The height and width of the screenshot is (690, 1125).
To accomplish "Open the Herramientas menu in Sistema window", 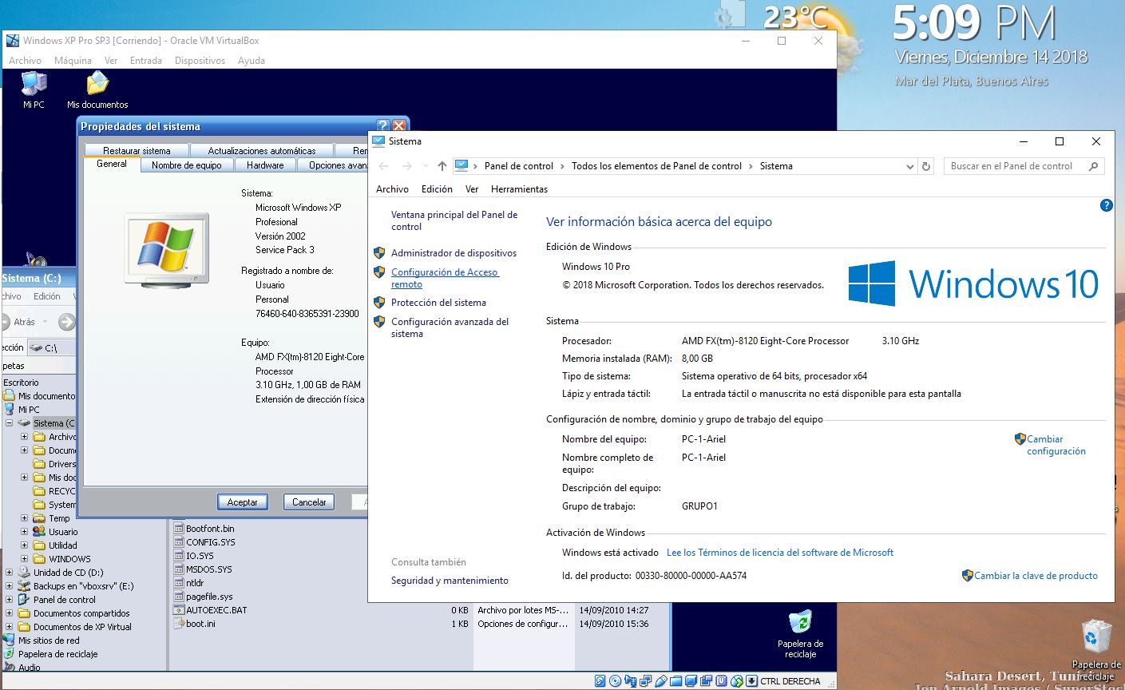I will tap(519, 189).
